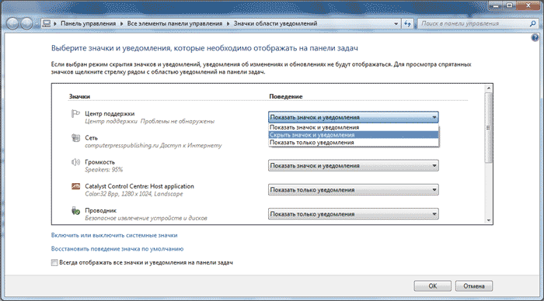The height and width of the screenshot is (301, 544).
Task: Click computerpresspublishing.ru Доступ к Интернету text
Action: (153, 146)
